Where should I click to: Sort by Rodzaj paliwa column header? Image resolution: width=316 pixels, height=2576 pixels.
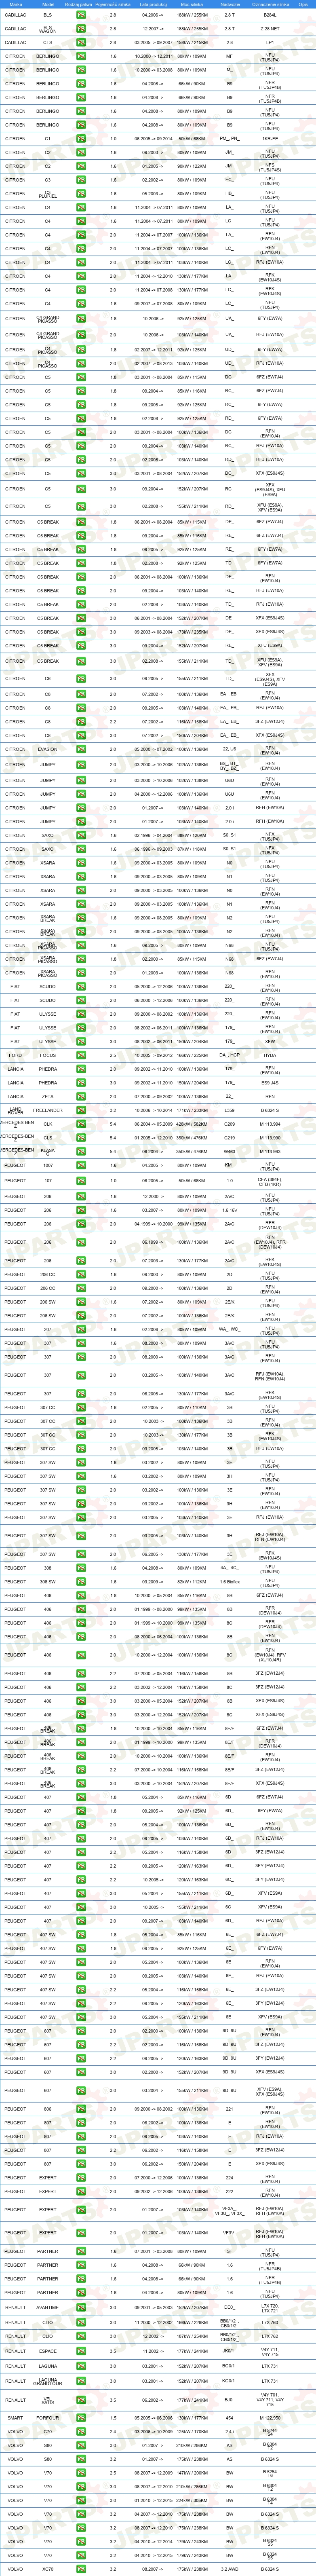click(80, 4)
